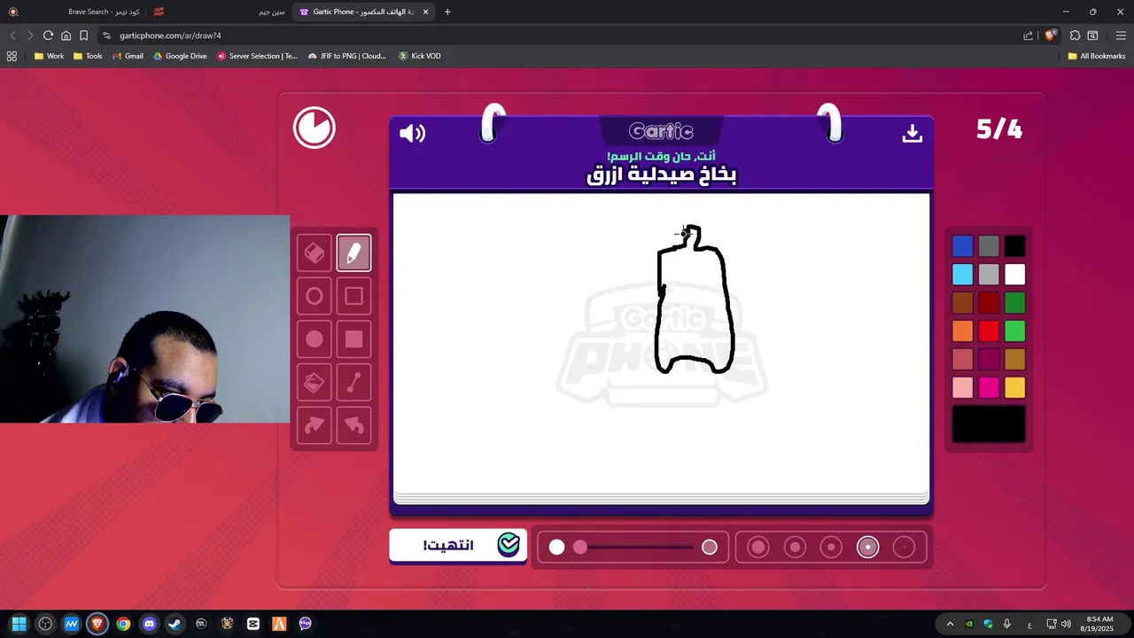Viewport: 1134px width, 638px height.
Task: Select the pencil drawing tool
Action: coord(353,253)
